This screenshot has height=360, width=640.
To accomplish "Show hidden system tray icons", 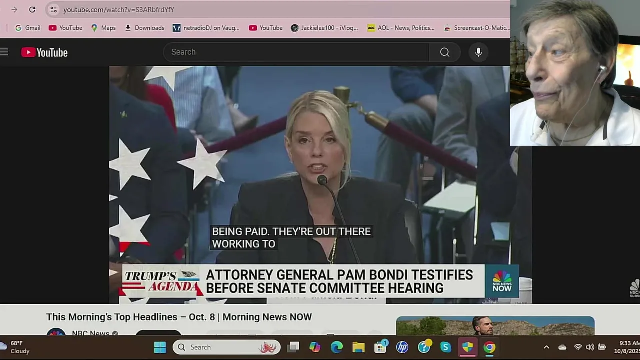I will pos(546,347).
